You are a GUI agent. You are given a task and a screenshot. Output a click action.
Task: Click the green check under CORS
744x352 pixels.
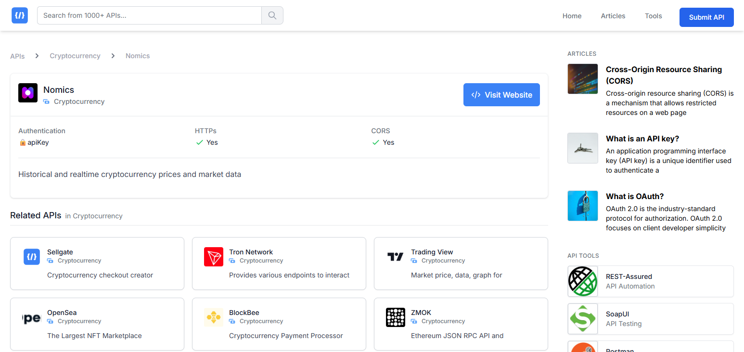point(376,142)
